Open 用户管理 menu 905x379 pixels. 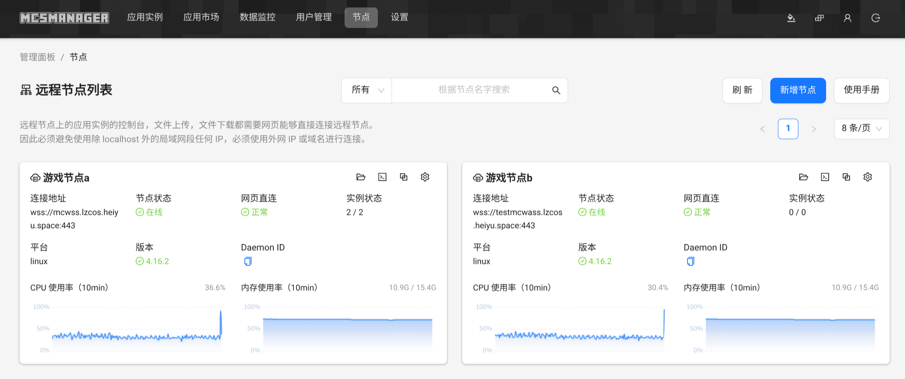pos(314,17)
